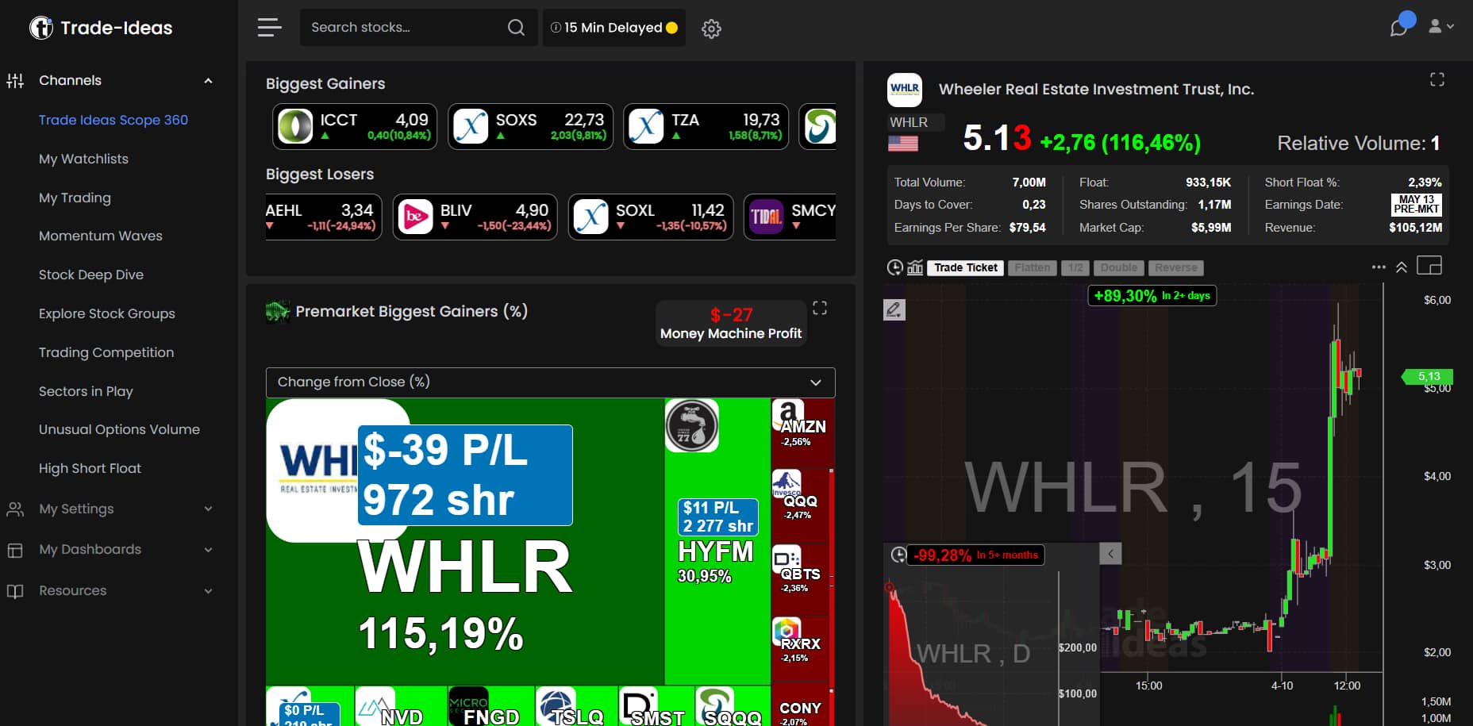1473x726 pixels.
Task: Select the SQQQ heatmap tile
Action: (x=733, y=707)
